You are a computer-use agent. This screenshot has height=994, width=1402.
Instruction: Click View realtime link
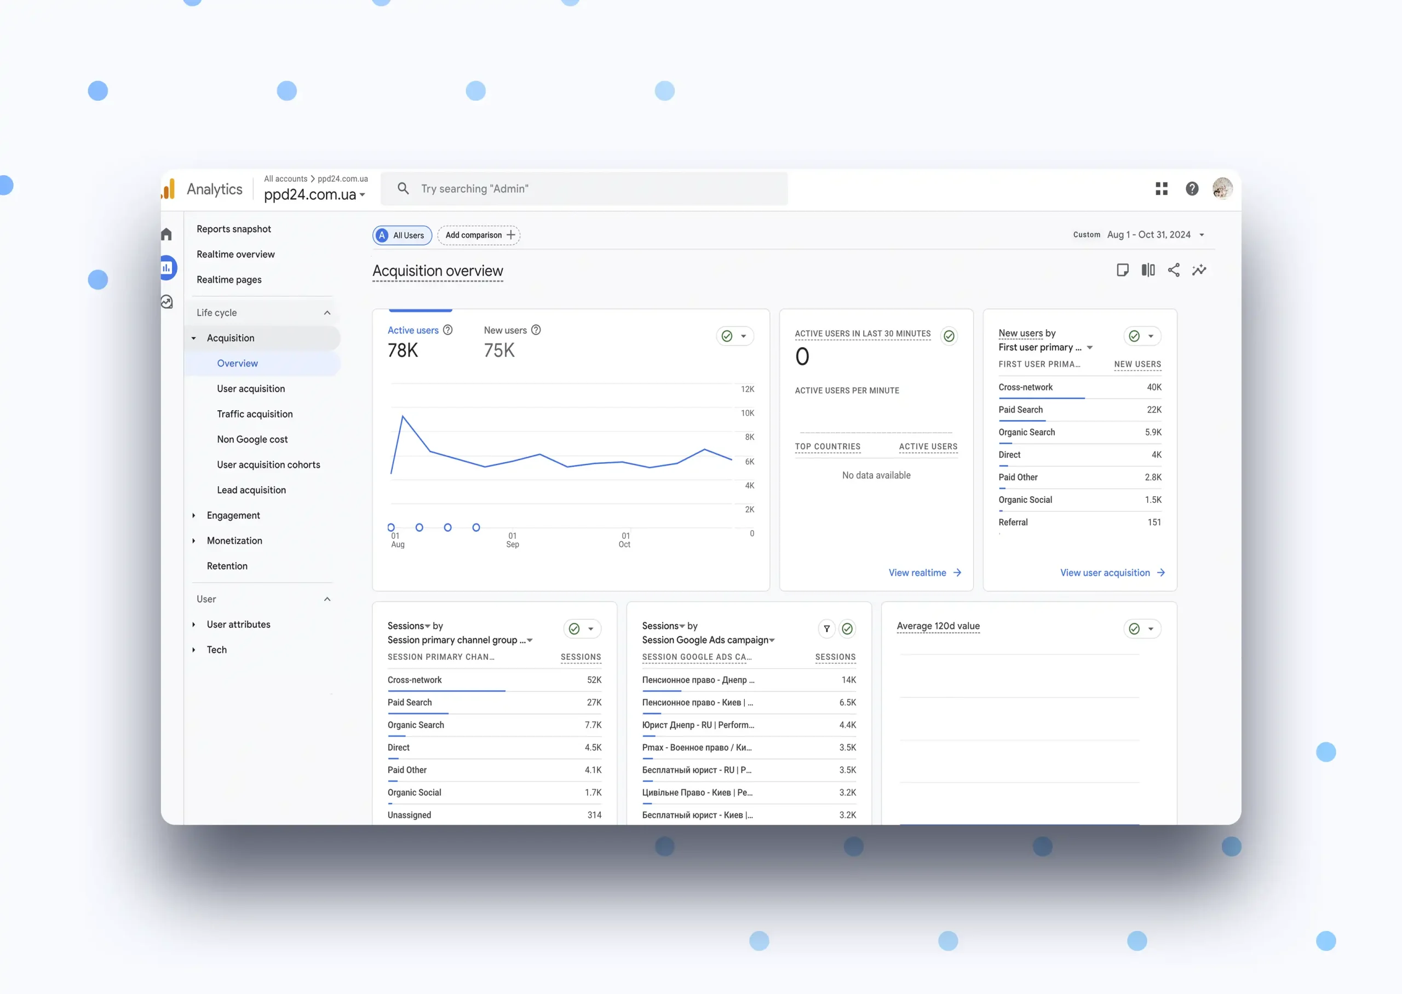point(924,573)
